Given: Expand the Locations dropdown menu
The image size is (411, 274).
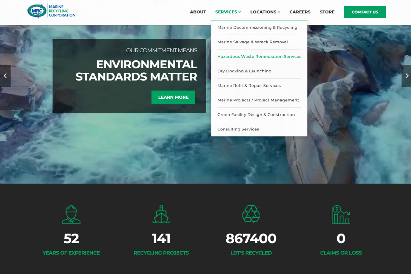Looking at the screenshot, I should [265, 12].
